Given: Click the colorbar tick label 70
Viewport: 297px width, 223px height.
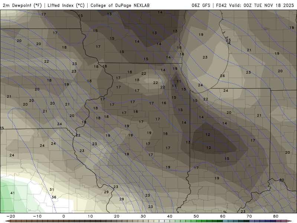Looking at the screenshot, I should point(249,216).
